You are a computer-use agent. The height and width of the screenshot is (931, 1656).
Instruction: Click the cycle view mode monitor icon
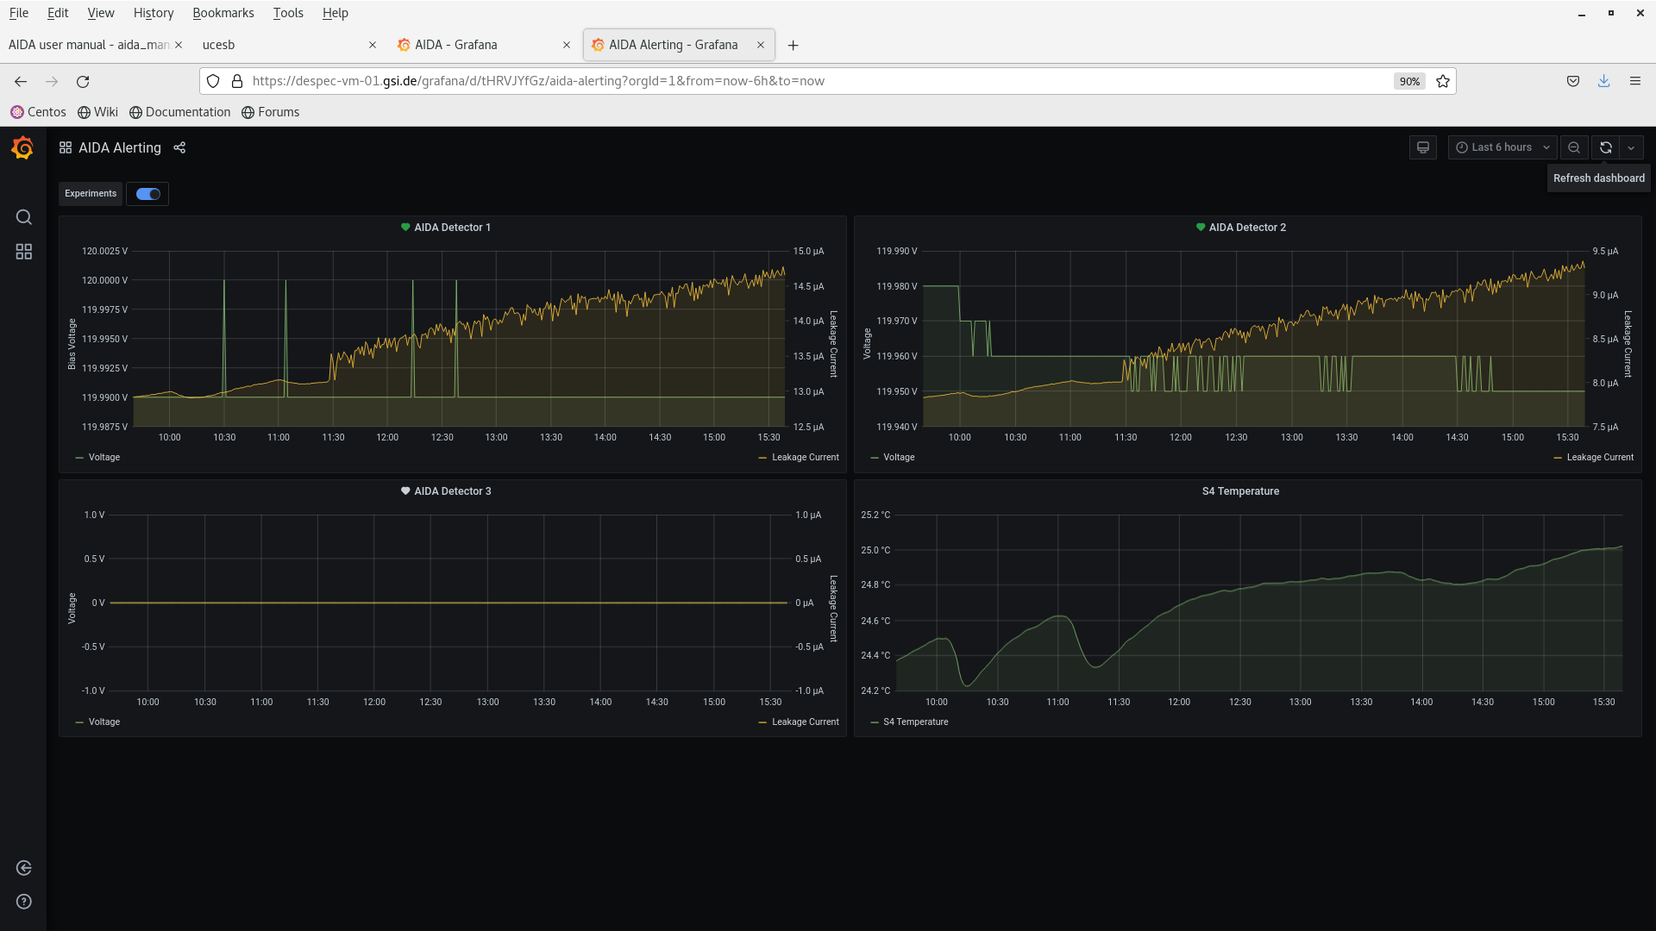1423,147
